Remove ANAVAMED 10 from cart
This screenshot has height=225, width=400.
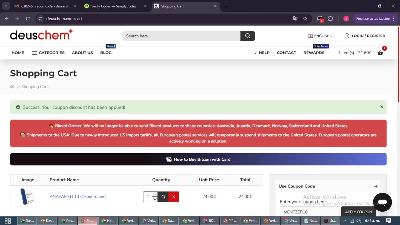(x=174, y=197)
